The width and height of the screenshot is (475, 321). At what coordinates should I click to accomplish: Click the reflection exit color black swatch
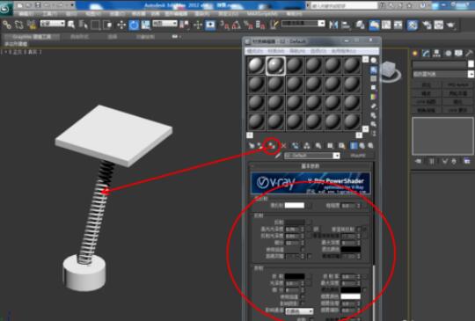pyautogui.click(x=350, y=249)
